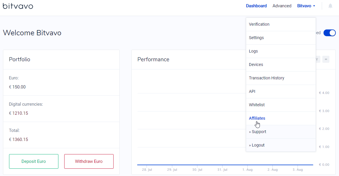Viewport: 339px width, 176px height.
Task: Click the Portfolio panel heading
Action: tap(20, 60)
